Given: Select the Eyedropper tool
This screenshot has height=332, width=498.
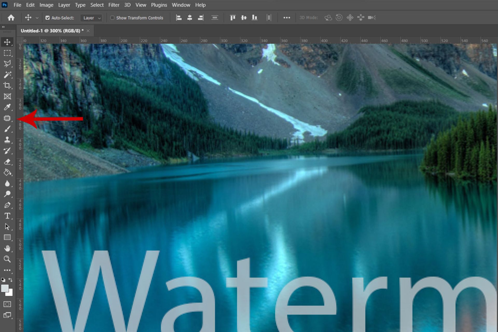Looking at the screenshot, I should (x=7, y=107).
